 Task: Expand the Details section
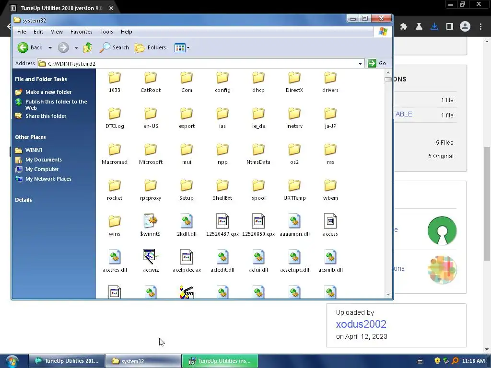(23, 200)
